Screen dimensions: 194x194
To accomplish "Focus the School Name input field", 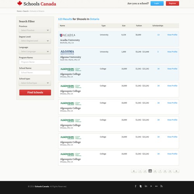I will click(35, 73).
